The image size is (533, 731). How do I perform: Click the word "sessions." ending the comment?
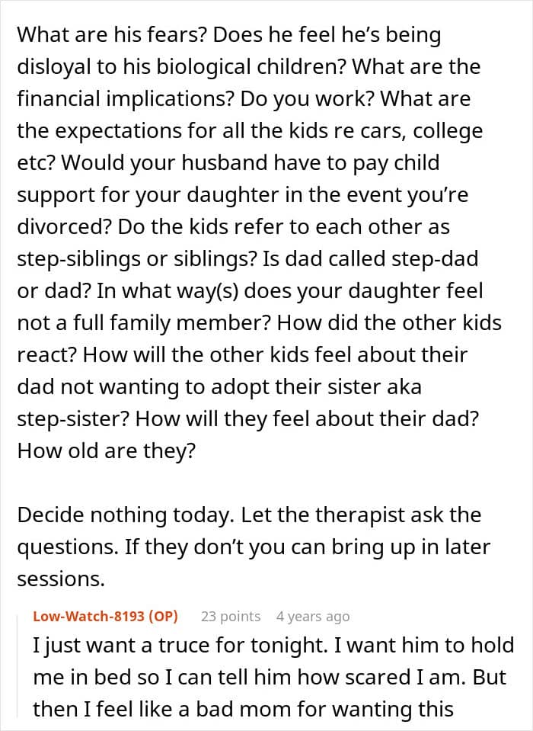pyautogui.click(x=60, y=579)
